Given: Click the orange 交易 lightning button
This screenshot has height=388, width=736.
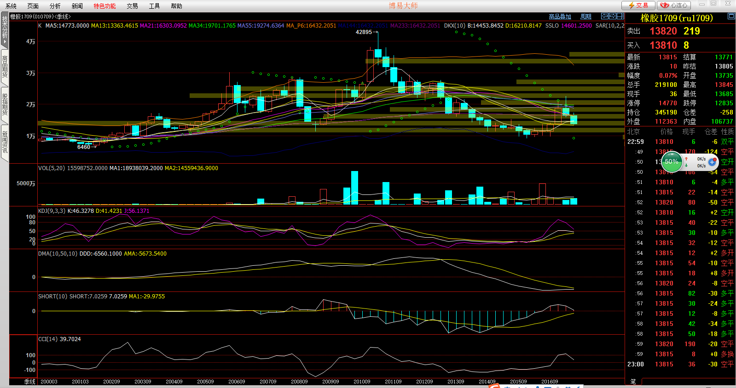Looking at the screenshot, I should pos(638,5).
